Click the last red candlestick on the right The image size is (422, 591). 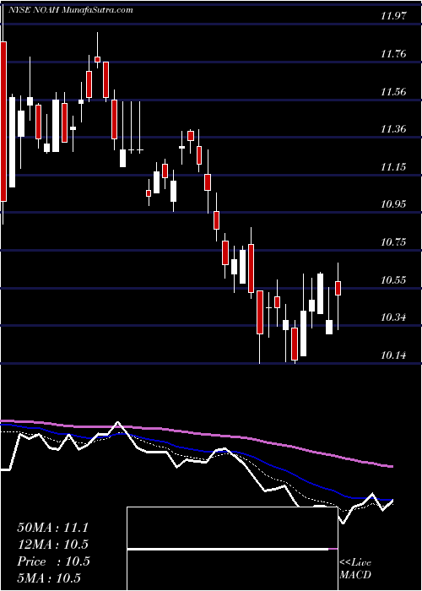tap(338, 289)
